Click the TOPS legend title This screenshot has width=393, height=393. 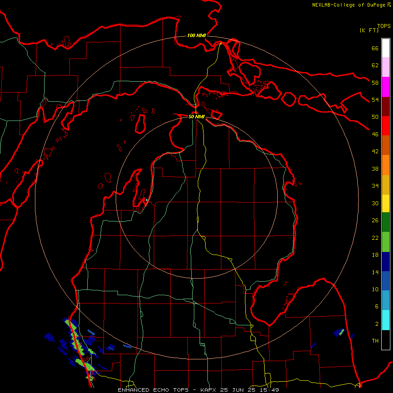pos(384,26)
